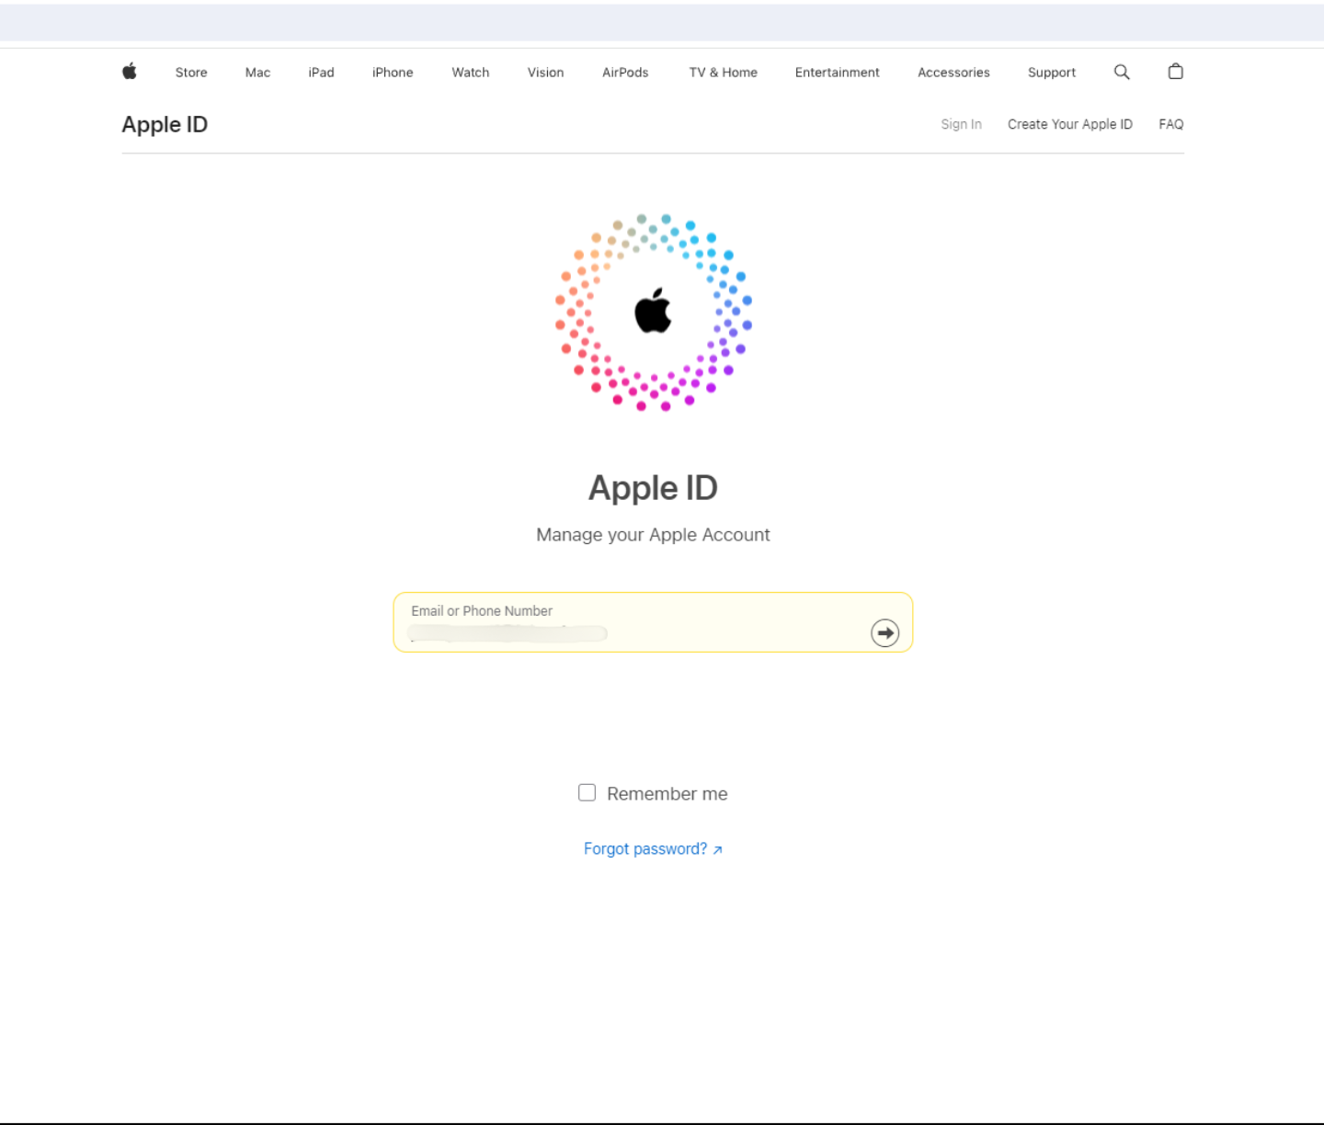Open the TV & Home menu

(x=724, y=73)
